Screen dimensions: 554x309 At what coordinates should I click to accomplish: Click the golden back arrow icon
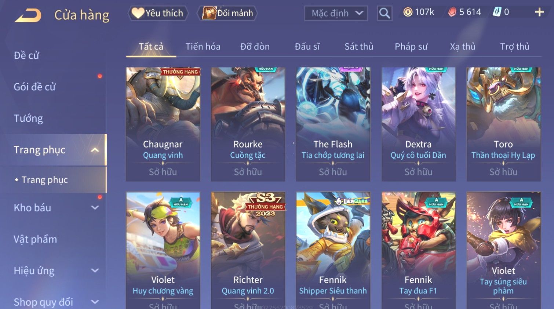tap(28, 15)
